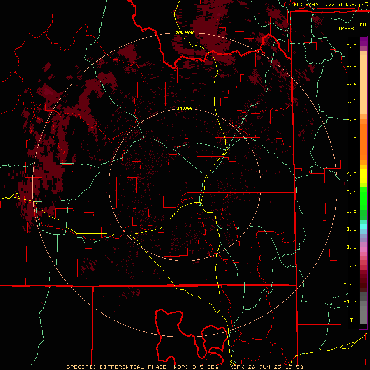Click the "100 NMI" range ring label

[185, 32]
